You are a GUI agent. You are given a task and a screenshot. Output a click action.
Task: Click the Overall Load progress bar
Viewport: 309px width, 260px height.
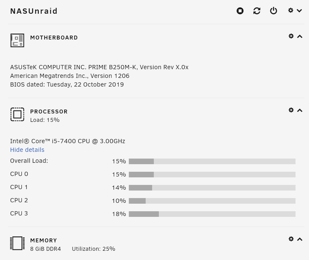[212, 161]
